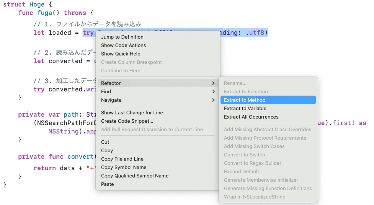
Task: Click Continue to Here entry
Action: point(158,70)
